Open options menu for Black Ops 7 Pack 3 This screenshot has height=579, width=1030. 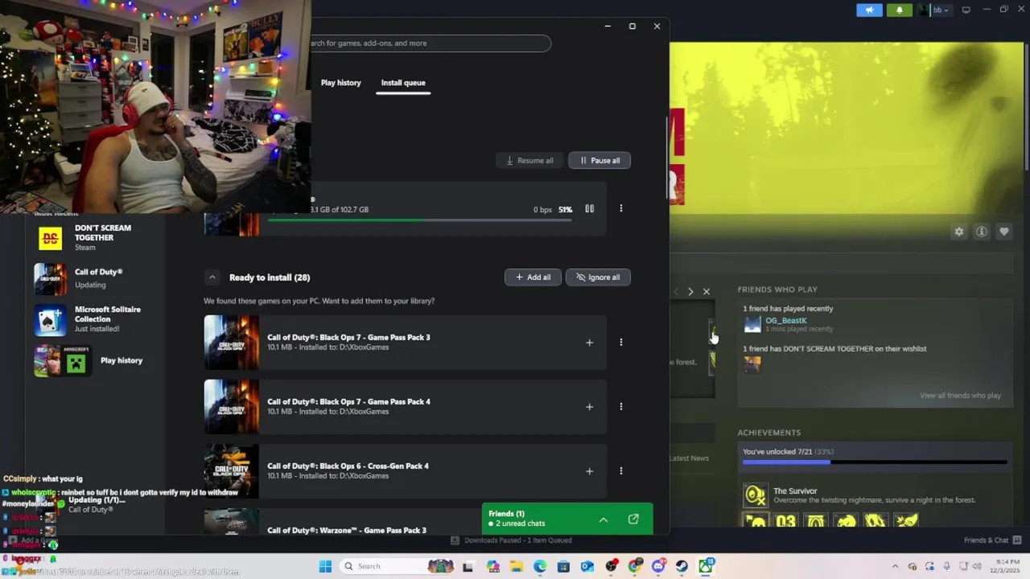pos(620,343)
